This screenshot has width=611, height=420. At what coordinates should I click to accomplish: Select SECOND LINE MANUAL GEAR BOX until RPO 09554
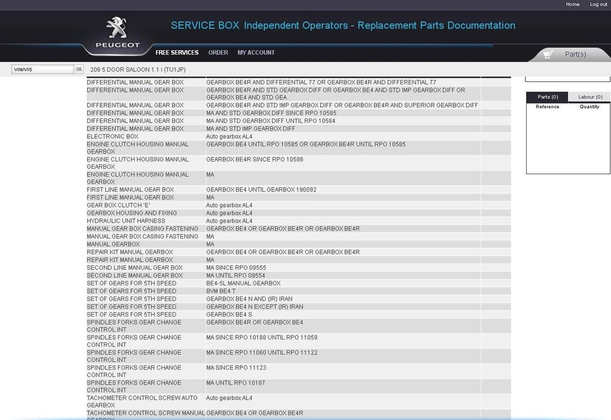[x=299, y=275]
